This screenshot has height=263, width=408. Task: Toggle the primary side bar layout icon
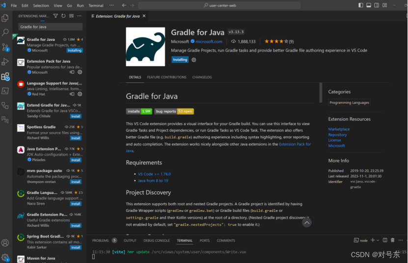pyautogui.click(x=361, y=5)
